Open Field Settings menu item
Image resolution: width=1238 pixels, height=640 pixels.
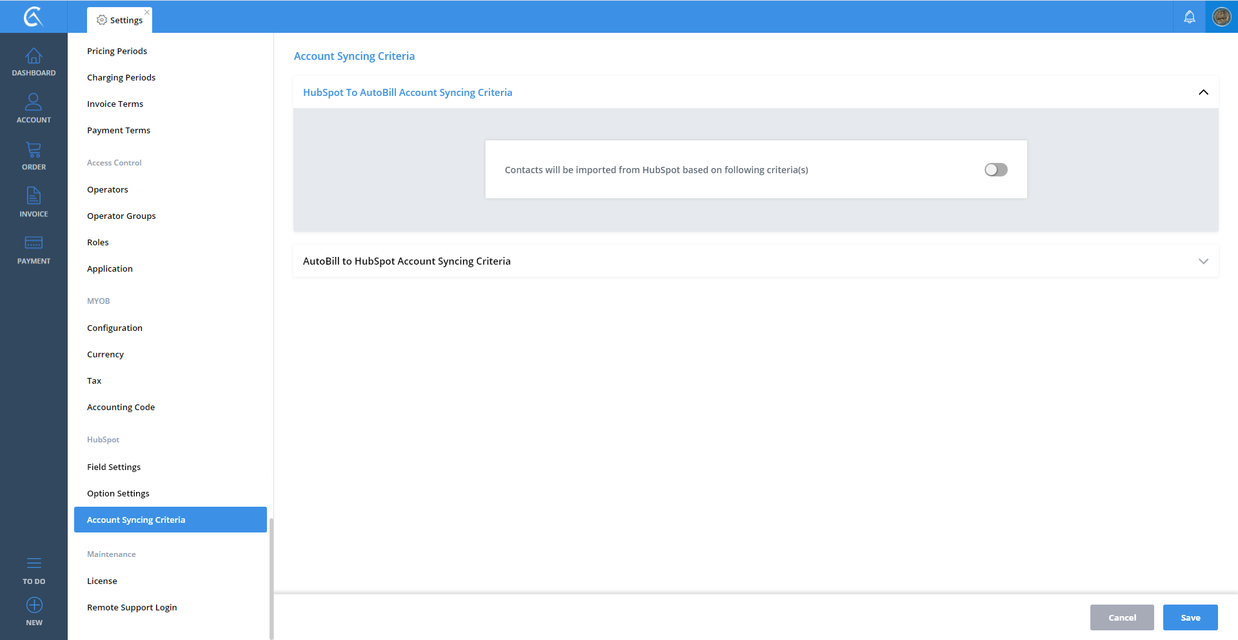(113, 467)
